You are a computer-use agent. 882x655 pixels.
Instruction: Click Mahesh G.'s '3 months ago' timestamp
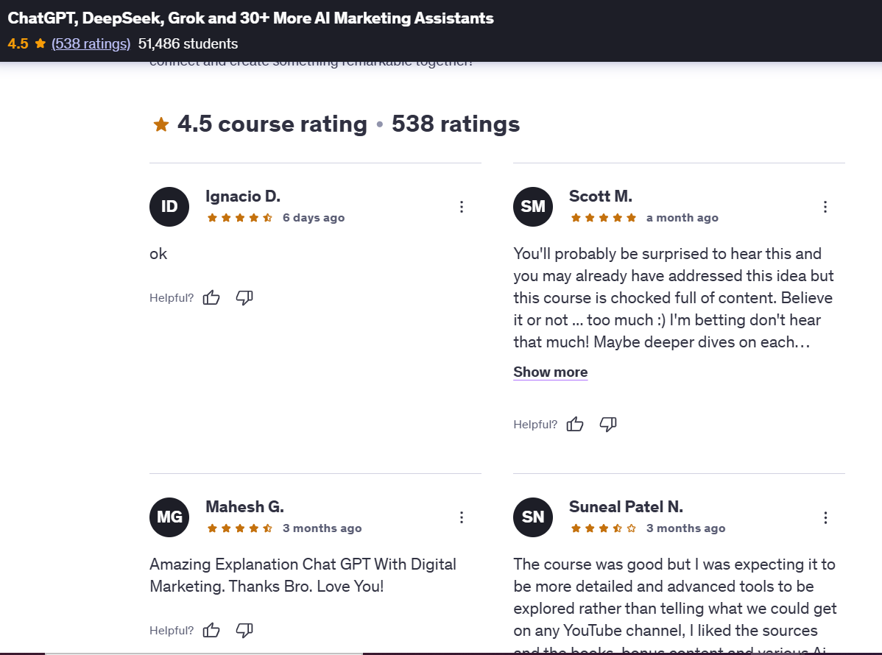(322, 528)
